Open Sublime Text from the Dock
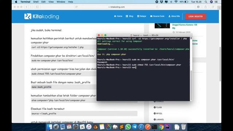The image size is (233, 131). [122, 127]
